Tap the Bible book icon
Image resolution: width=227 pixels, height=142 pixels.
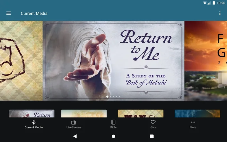coord(113,122)
